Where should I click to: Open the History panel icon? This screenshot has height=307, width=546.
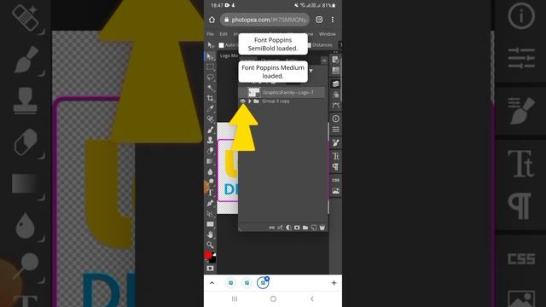click(335, 60)
